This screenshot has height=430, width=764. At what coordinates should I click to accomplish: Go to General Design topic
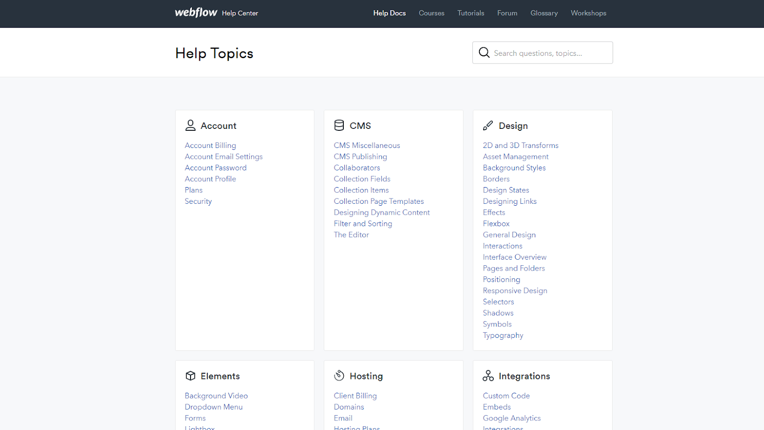pyautogui.click(x=509, y=235)
